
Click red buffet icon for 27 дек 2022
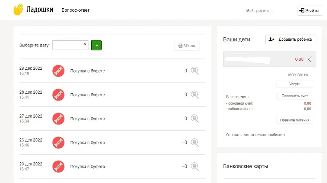click(58, 119)
